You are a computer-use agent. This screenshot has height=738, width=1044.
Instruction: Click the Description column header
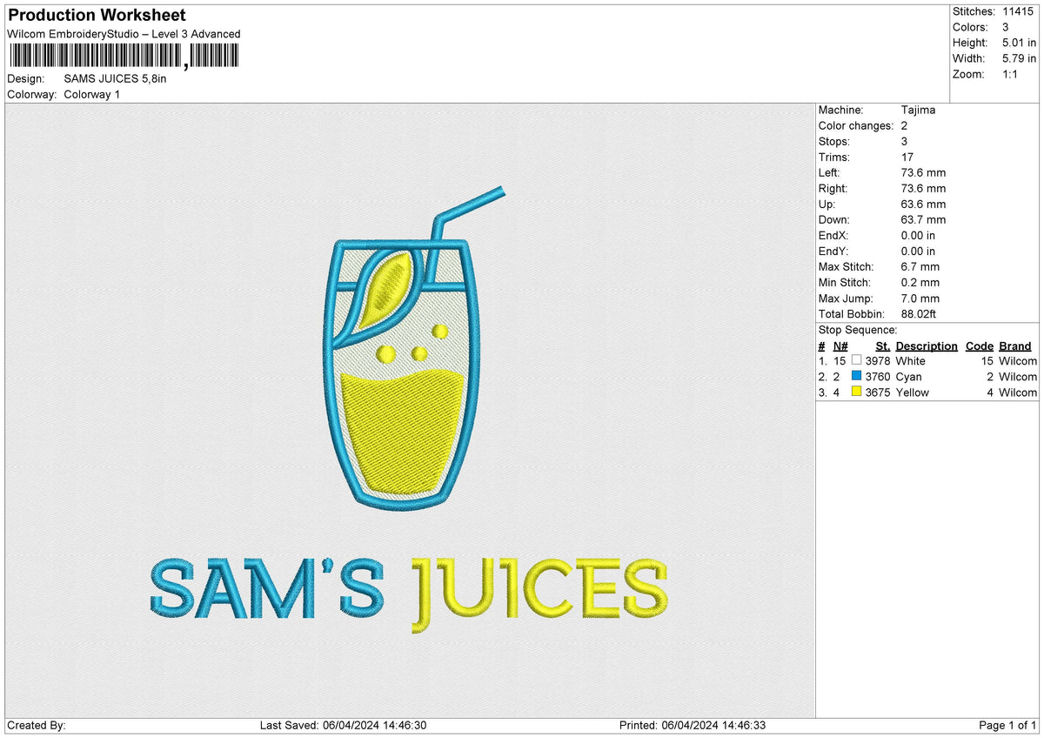click(x=927, y=346)
